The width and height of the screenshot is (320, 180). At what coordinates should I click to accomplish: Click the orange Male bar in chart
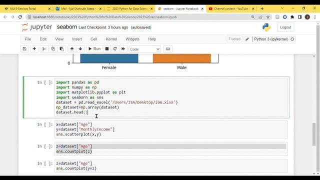(x=182, y=58)
